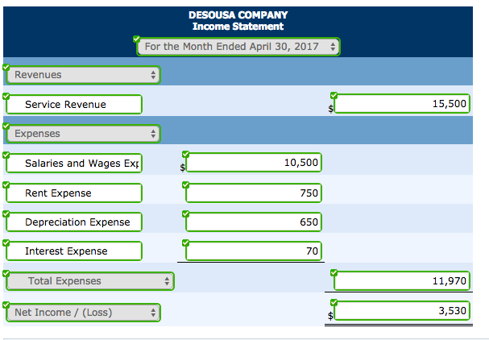Open the Total Expenses dropdown
489x340 pixels.
point(89,281)
